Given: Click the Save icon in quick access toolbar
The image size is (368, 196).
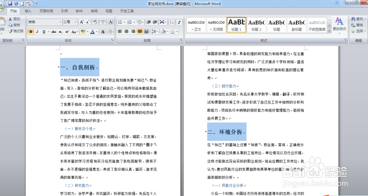Looking at the screenshot, I should [x=10, y=4].
